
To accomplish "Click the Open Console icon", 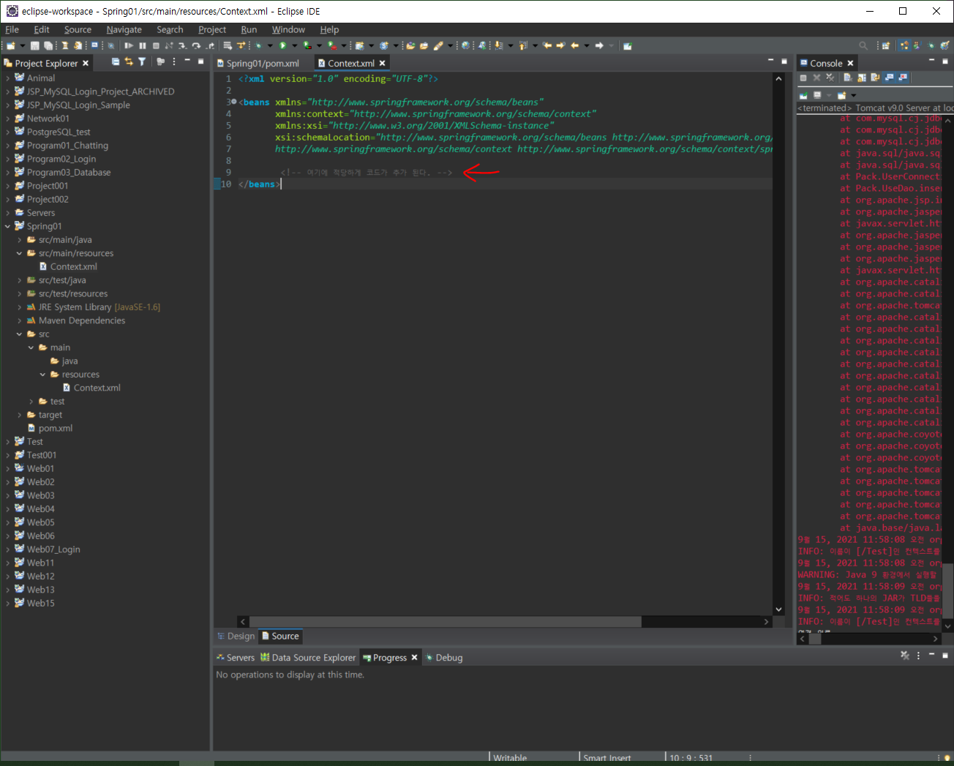I will [x=842, y=95].
